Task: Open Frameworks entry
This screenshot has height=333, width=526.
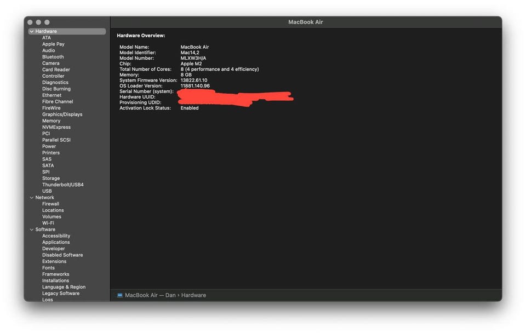Action: click(56, 274)
